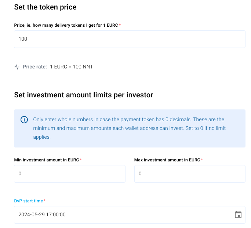
Task: Click the investment amount limits heading
Action: (83, 95)
